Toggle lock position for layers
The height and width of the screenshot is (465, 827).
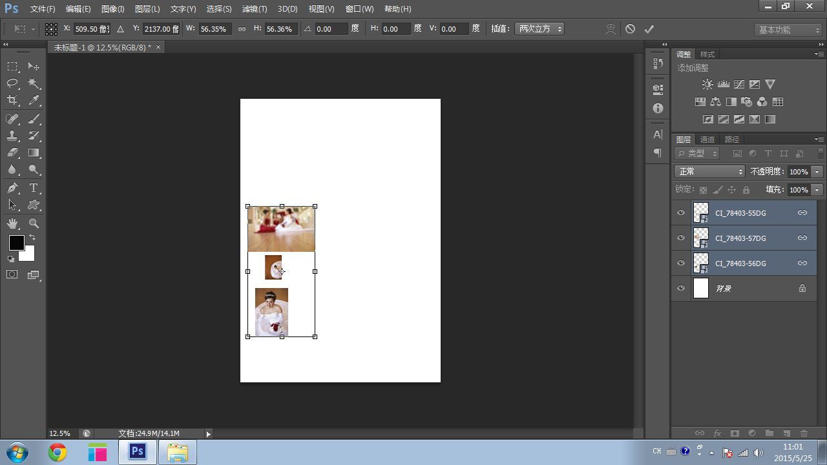731,190
